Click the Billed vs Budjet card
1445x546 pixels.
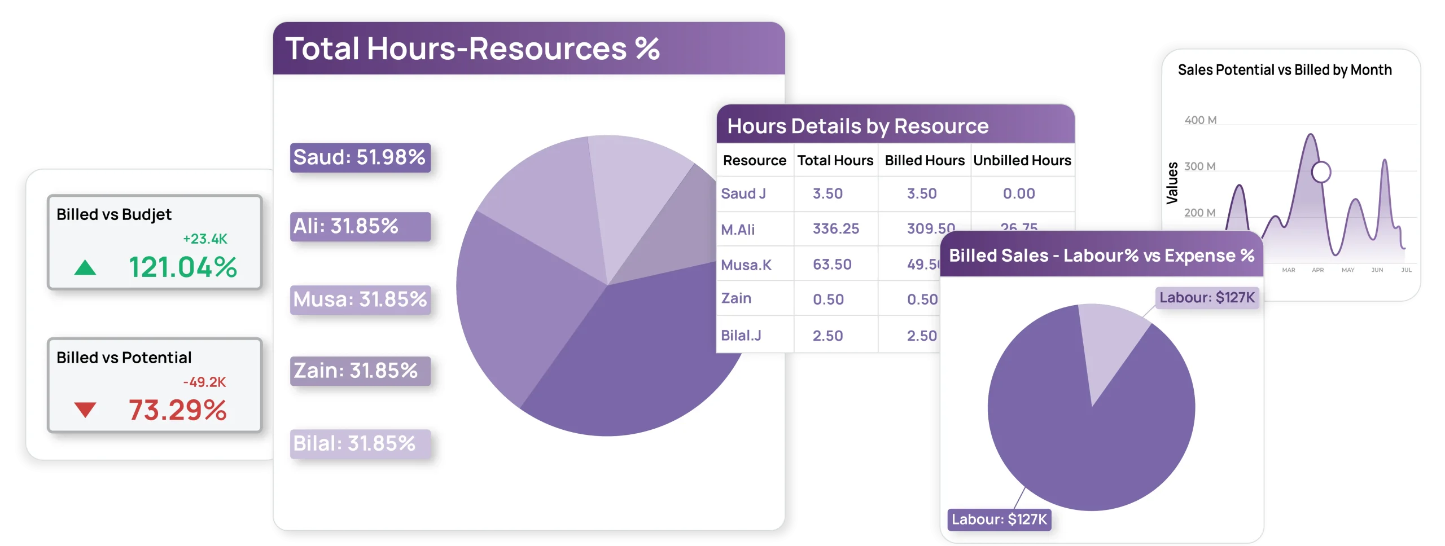155,242
